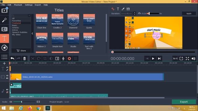Open Firefox from the taskbar
This screenshot has width=198, height=111.
click(30, 108)
